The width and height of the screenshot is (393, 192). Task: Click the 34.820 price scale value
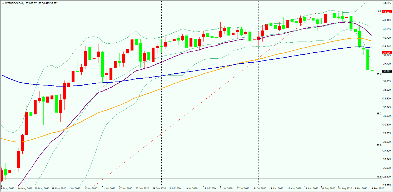point(387,90)
